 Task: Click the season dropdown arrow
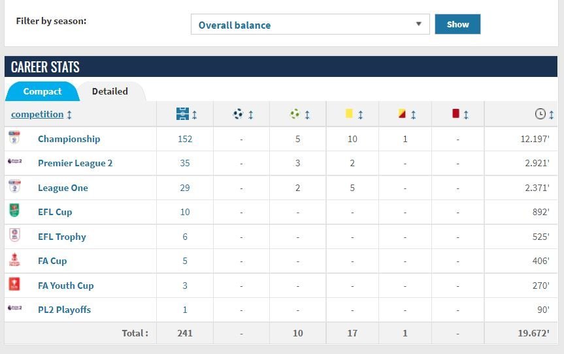pyautogui.click(x=419, y=25)
